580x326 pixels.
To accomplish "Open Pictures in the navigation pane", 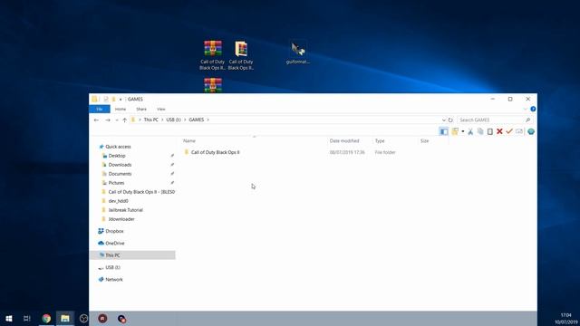I will 116,183.
